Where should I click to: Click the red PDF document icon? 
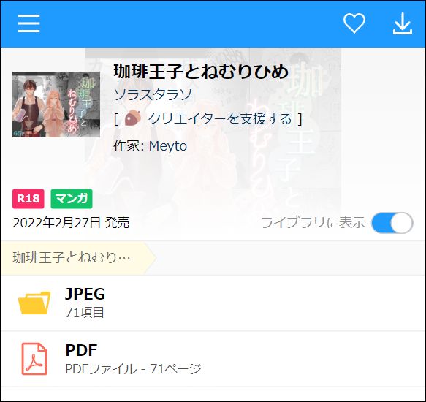(34, 359)
